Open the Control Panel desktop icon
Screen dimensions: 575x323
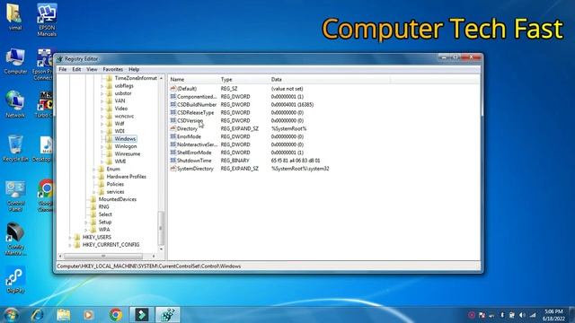click(x=15, y=196)
